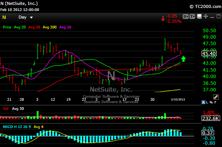Click the N (NetSuite, Inc.) title
The height and width of the screenshot is (147, 222).
coord(19,3)
